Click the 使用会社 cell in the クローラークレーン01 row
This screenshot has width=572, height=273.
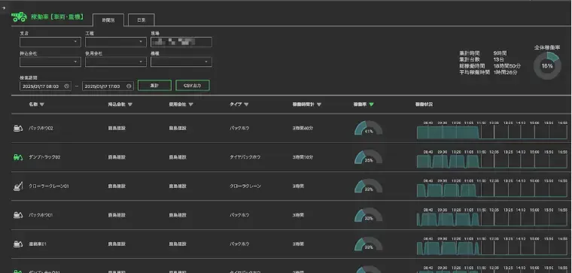(178, 187)
